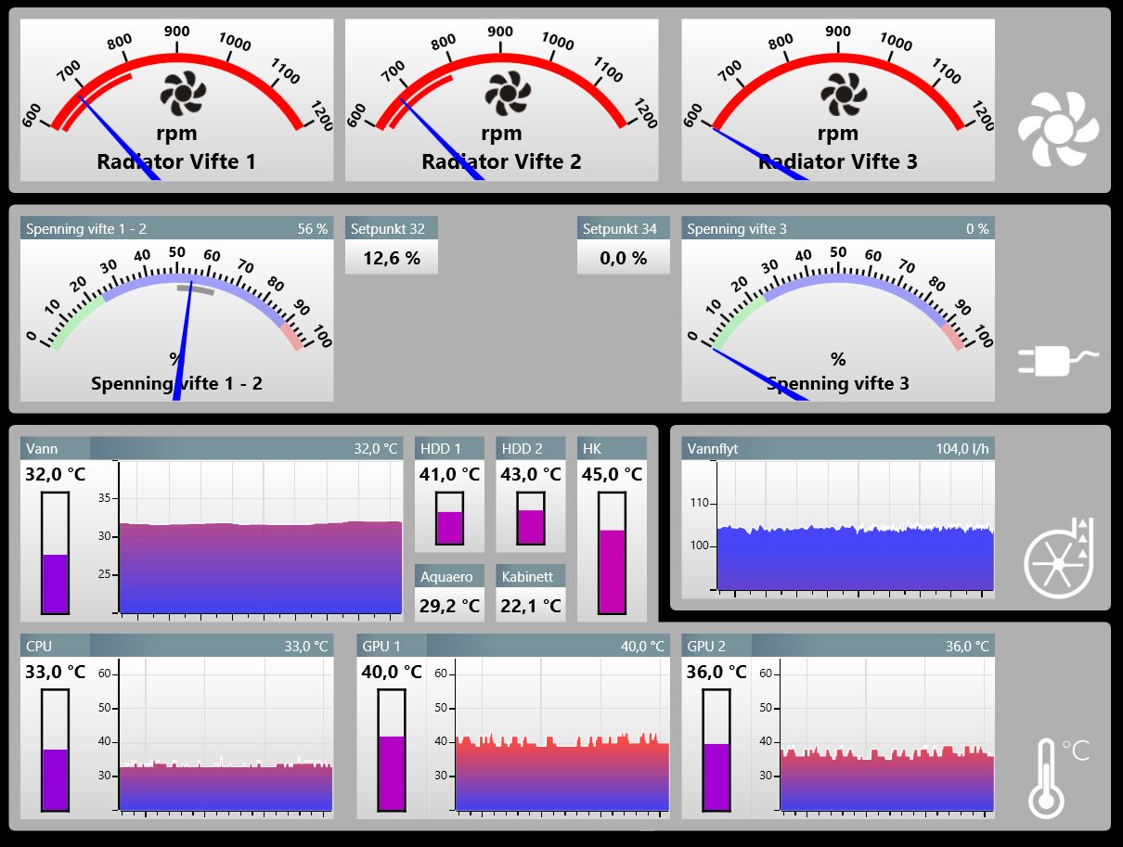Click the Setpunkt 34 value 0,0 %
The height and width of the screenshot is (847, 1123).
pos(624,258)
